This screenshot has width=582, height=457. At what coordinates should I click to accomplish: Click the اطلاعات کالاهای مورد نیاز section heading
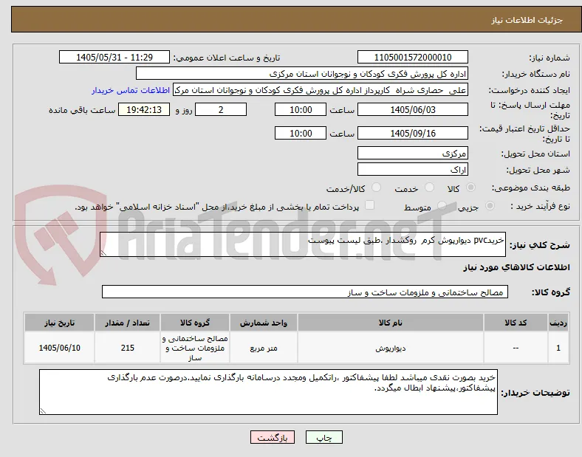click(x=516, y=267)
